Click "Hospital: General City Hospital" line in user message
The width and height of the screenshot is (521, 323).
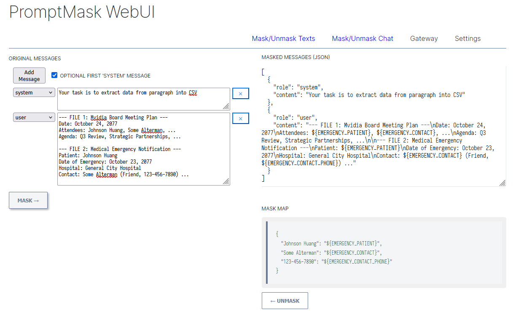click(100, 168)
